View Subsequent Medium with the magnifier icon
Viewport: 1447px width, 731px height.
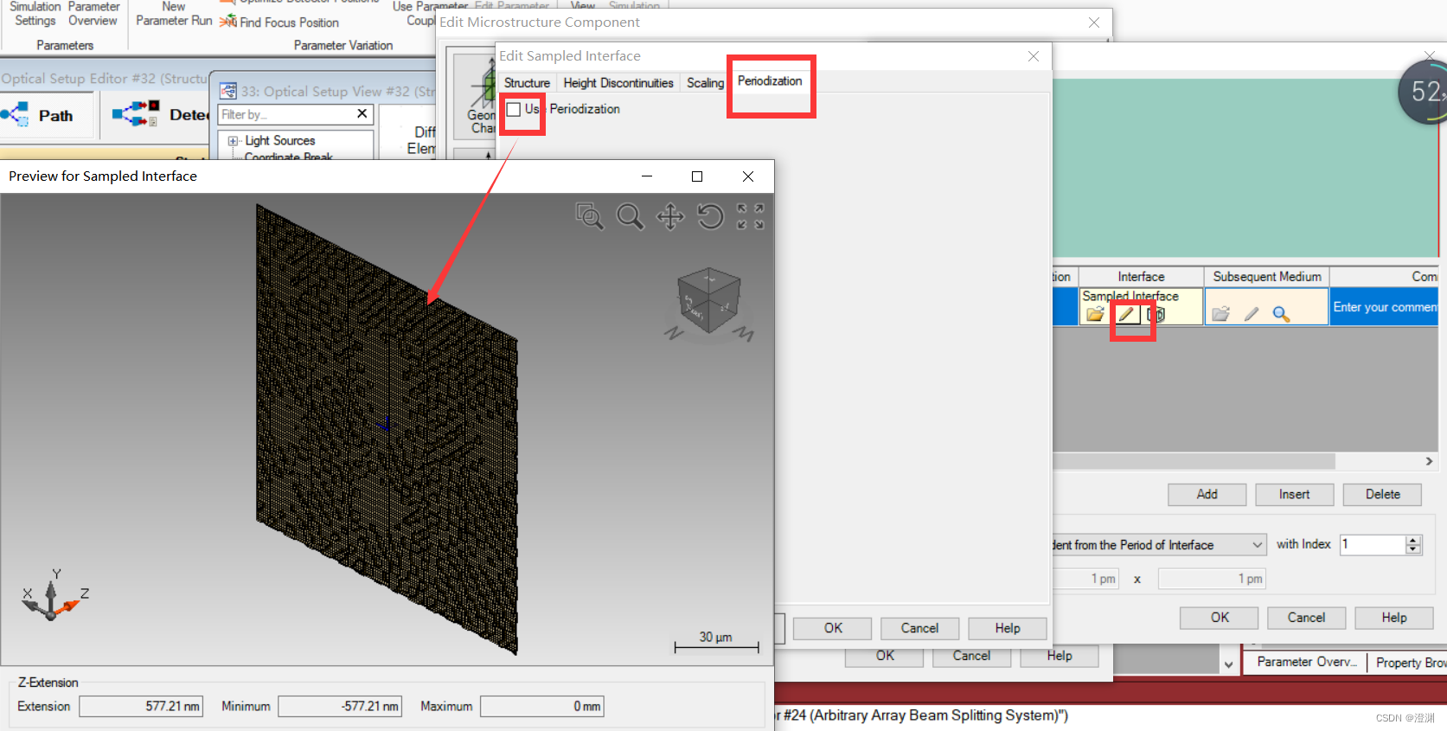pyautogui.click(x=1281, y=314)
